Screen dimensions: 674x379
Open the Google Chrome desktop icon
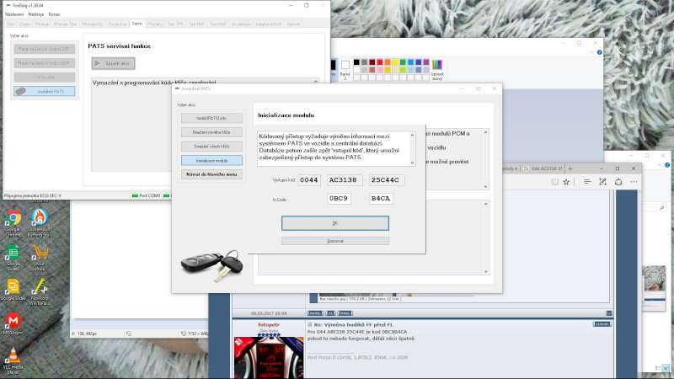tap(13, 218)
